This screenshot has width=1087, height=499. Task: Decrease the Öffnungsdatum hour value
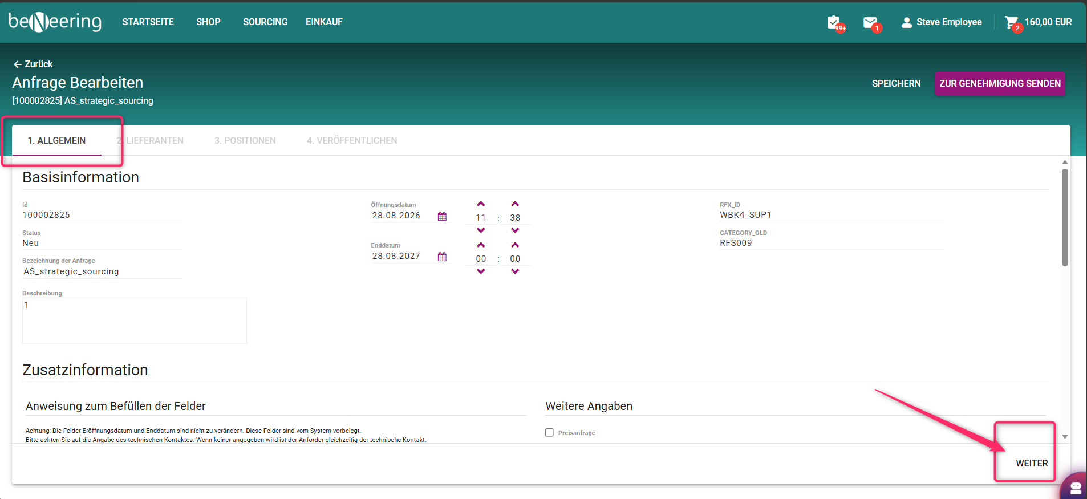click(481, 230)
